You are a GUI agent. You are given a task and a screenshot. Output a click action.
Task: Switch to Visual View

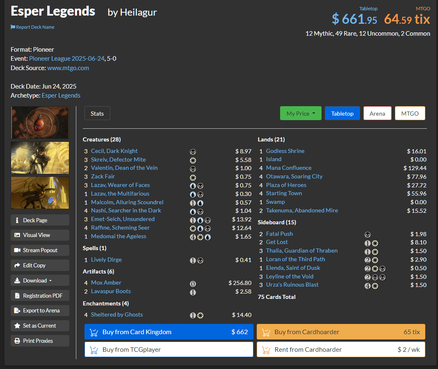coord(40,235)
